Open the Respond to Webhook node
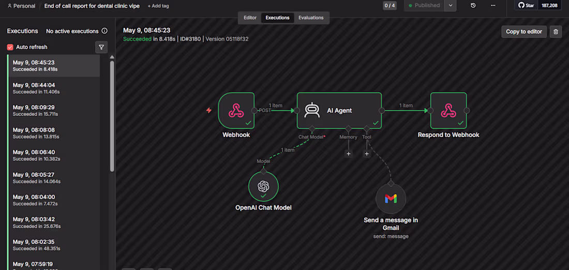This screenshot has width=569, height=270. click(448, 110)
